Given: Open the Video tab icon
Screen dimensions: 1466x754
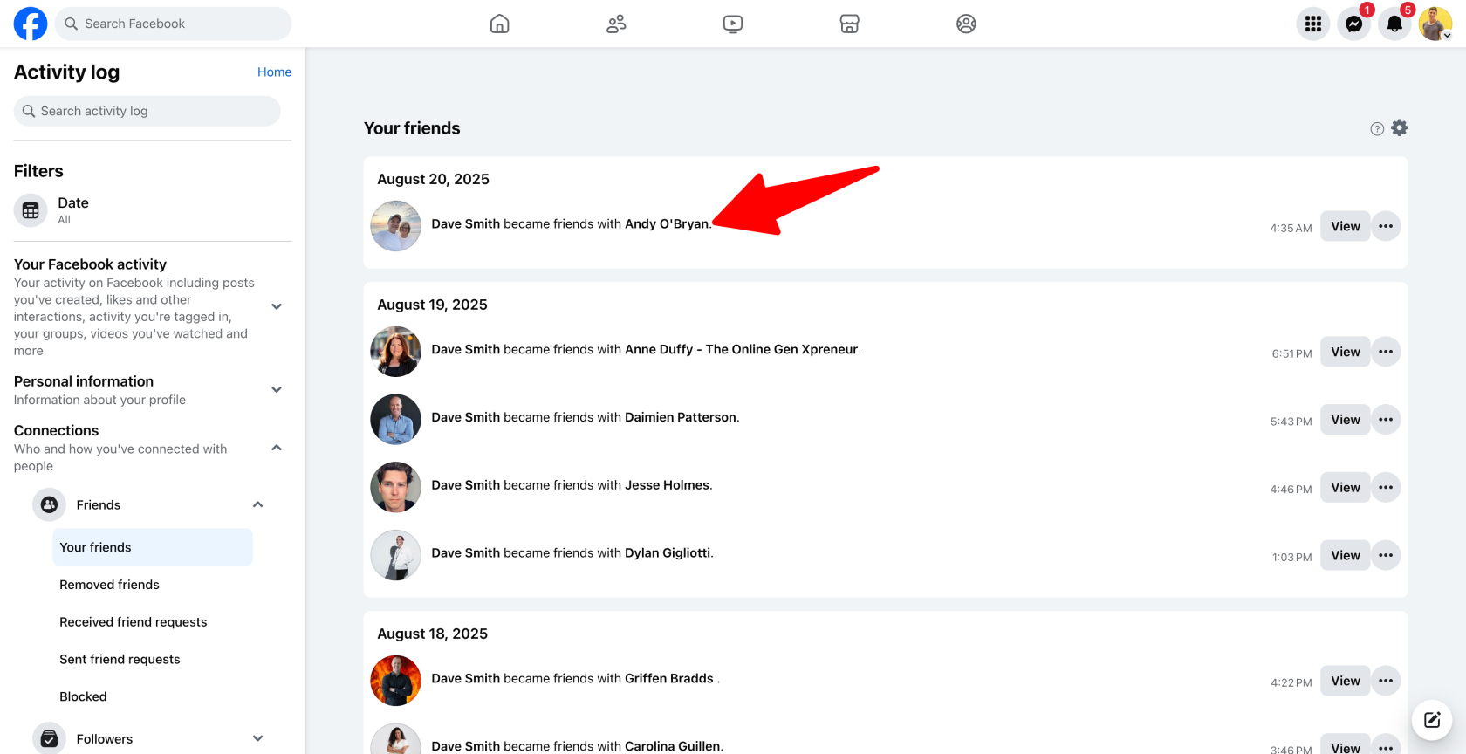Looking at the screenshot, I should point(733,24).
